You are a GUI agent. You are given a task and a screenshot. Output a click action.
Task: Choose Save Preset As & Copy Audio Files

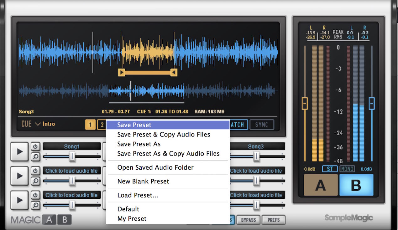point(168,154)
